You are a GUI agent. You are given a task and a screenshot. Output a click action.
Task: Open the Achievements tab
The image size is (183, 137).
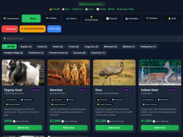(91, 18)
